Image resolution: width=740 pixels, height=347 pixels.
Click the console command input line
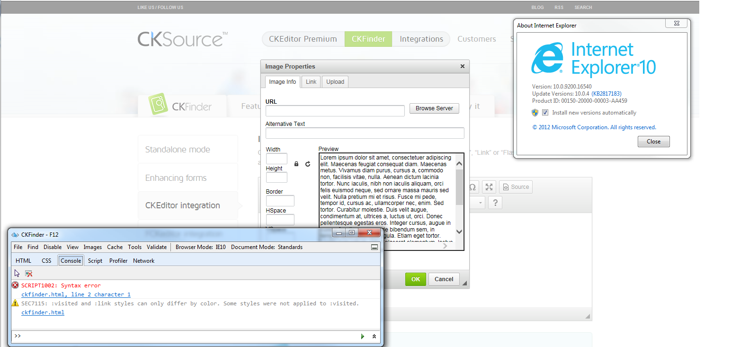tap(189, 336)
